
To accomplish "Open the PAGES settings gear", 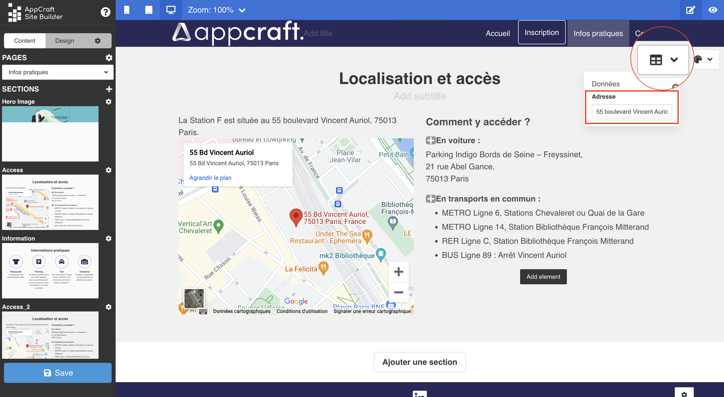I will 109,57.
